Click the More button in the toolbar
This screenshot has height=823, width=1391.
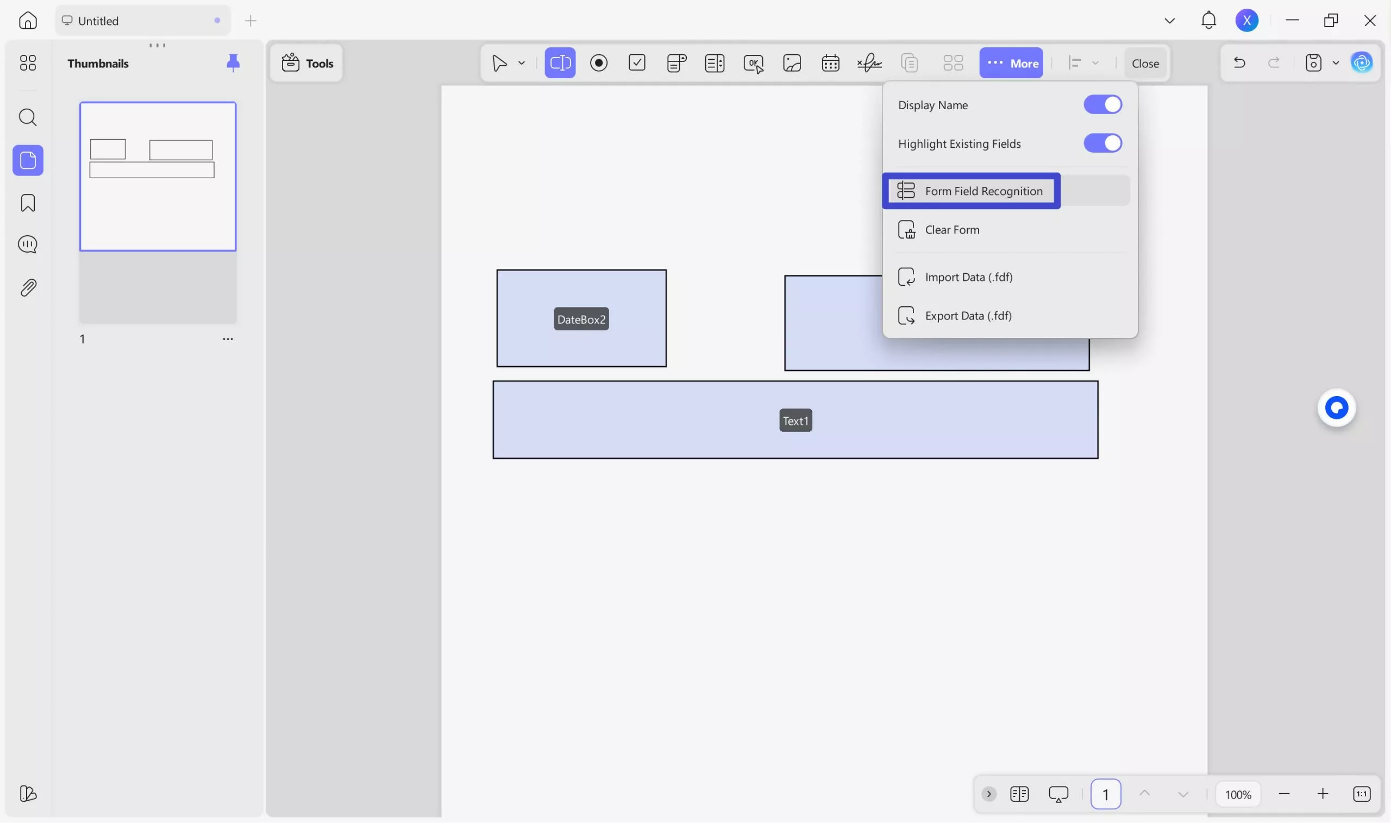(1011, 62)
